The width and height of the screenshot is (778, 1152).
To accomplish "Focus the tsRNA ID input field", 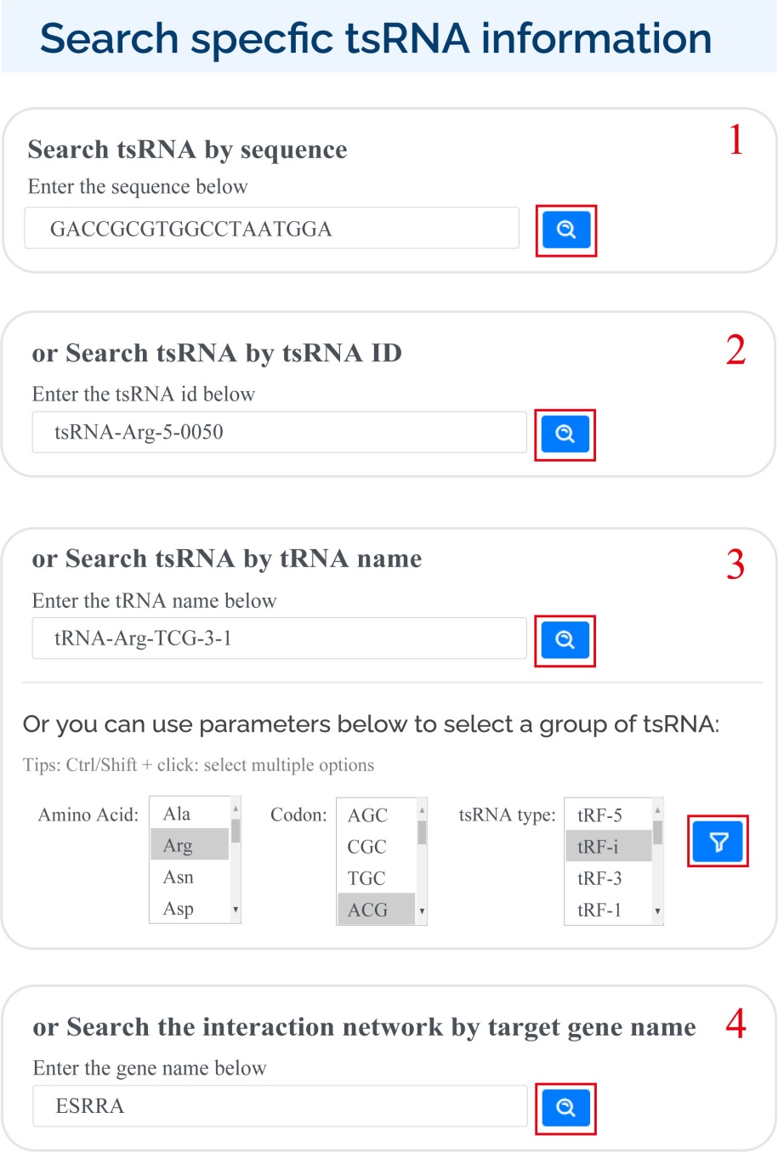I will [280, 432].
